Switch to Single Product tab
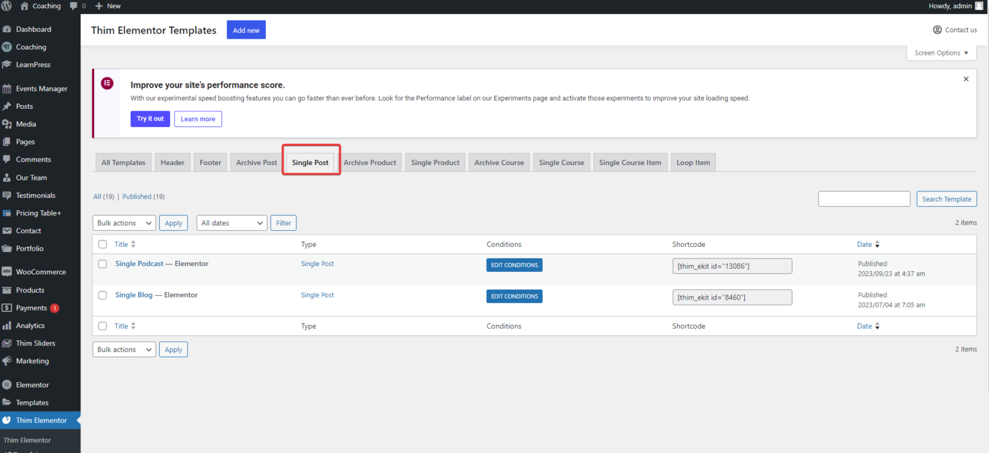Viewport: 989px width, 453px height. click(435, 162)
